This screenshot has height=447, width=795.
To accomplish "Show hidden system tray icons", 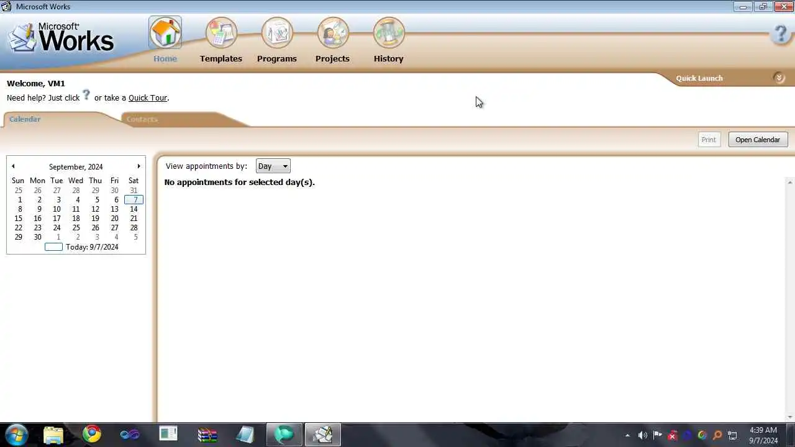I will click(x=627, y=435).
